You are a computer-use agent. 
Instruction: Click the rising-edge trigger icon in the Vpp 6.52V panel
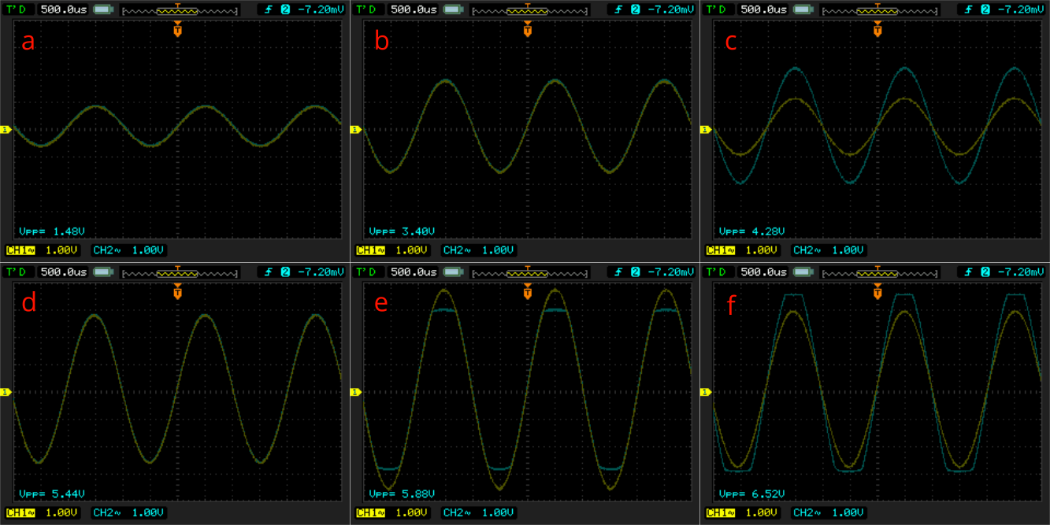[967, 272]
